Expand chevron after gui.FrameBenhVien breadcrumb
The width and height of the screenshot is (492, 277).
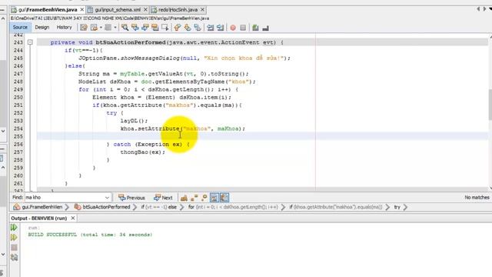(x=67, y=207)
